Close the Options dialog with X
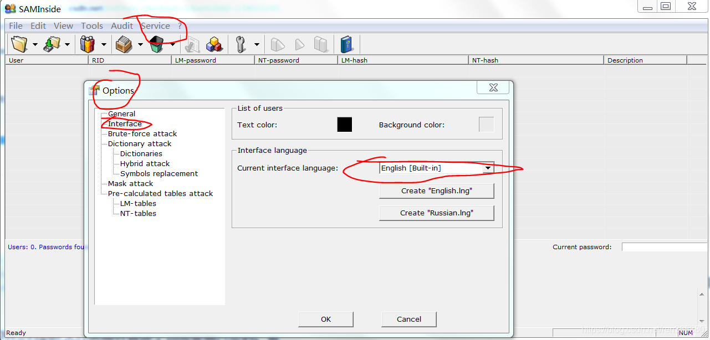This screenshot has width=710, height=340. point(493,87)
